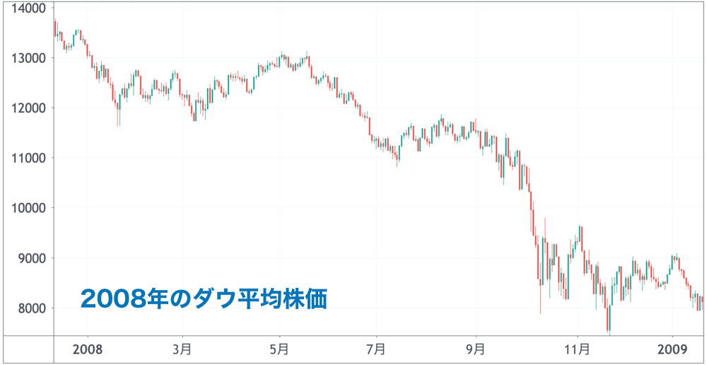Click the long wick candle under 8000 in October
The height and width of the screenshot is (365, 707).
click(x=540, y=289)
